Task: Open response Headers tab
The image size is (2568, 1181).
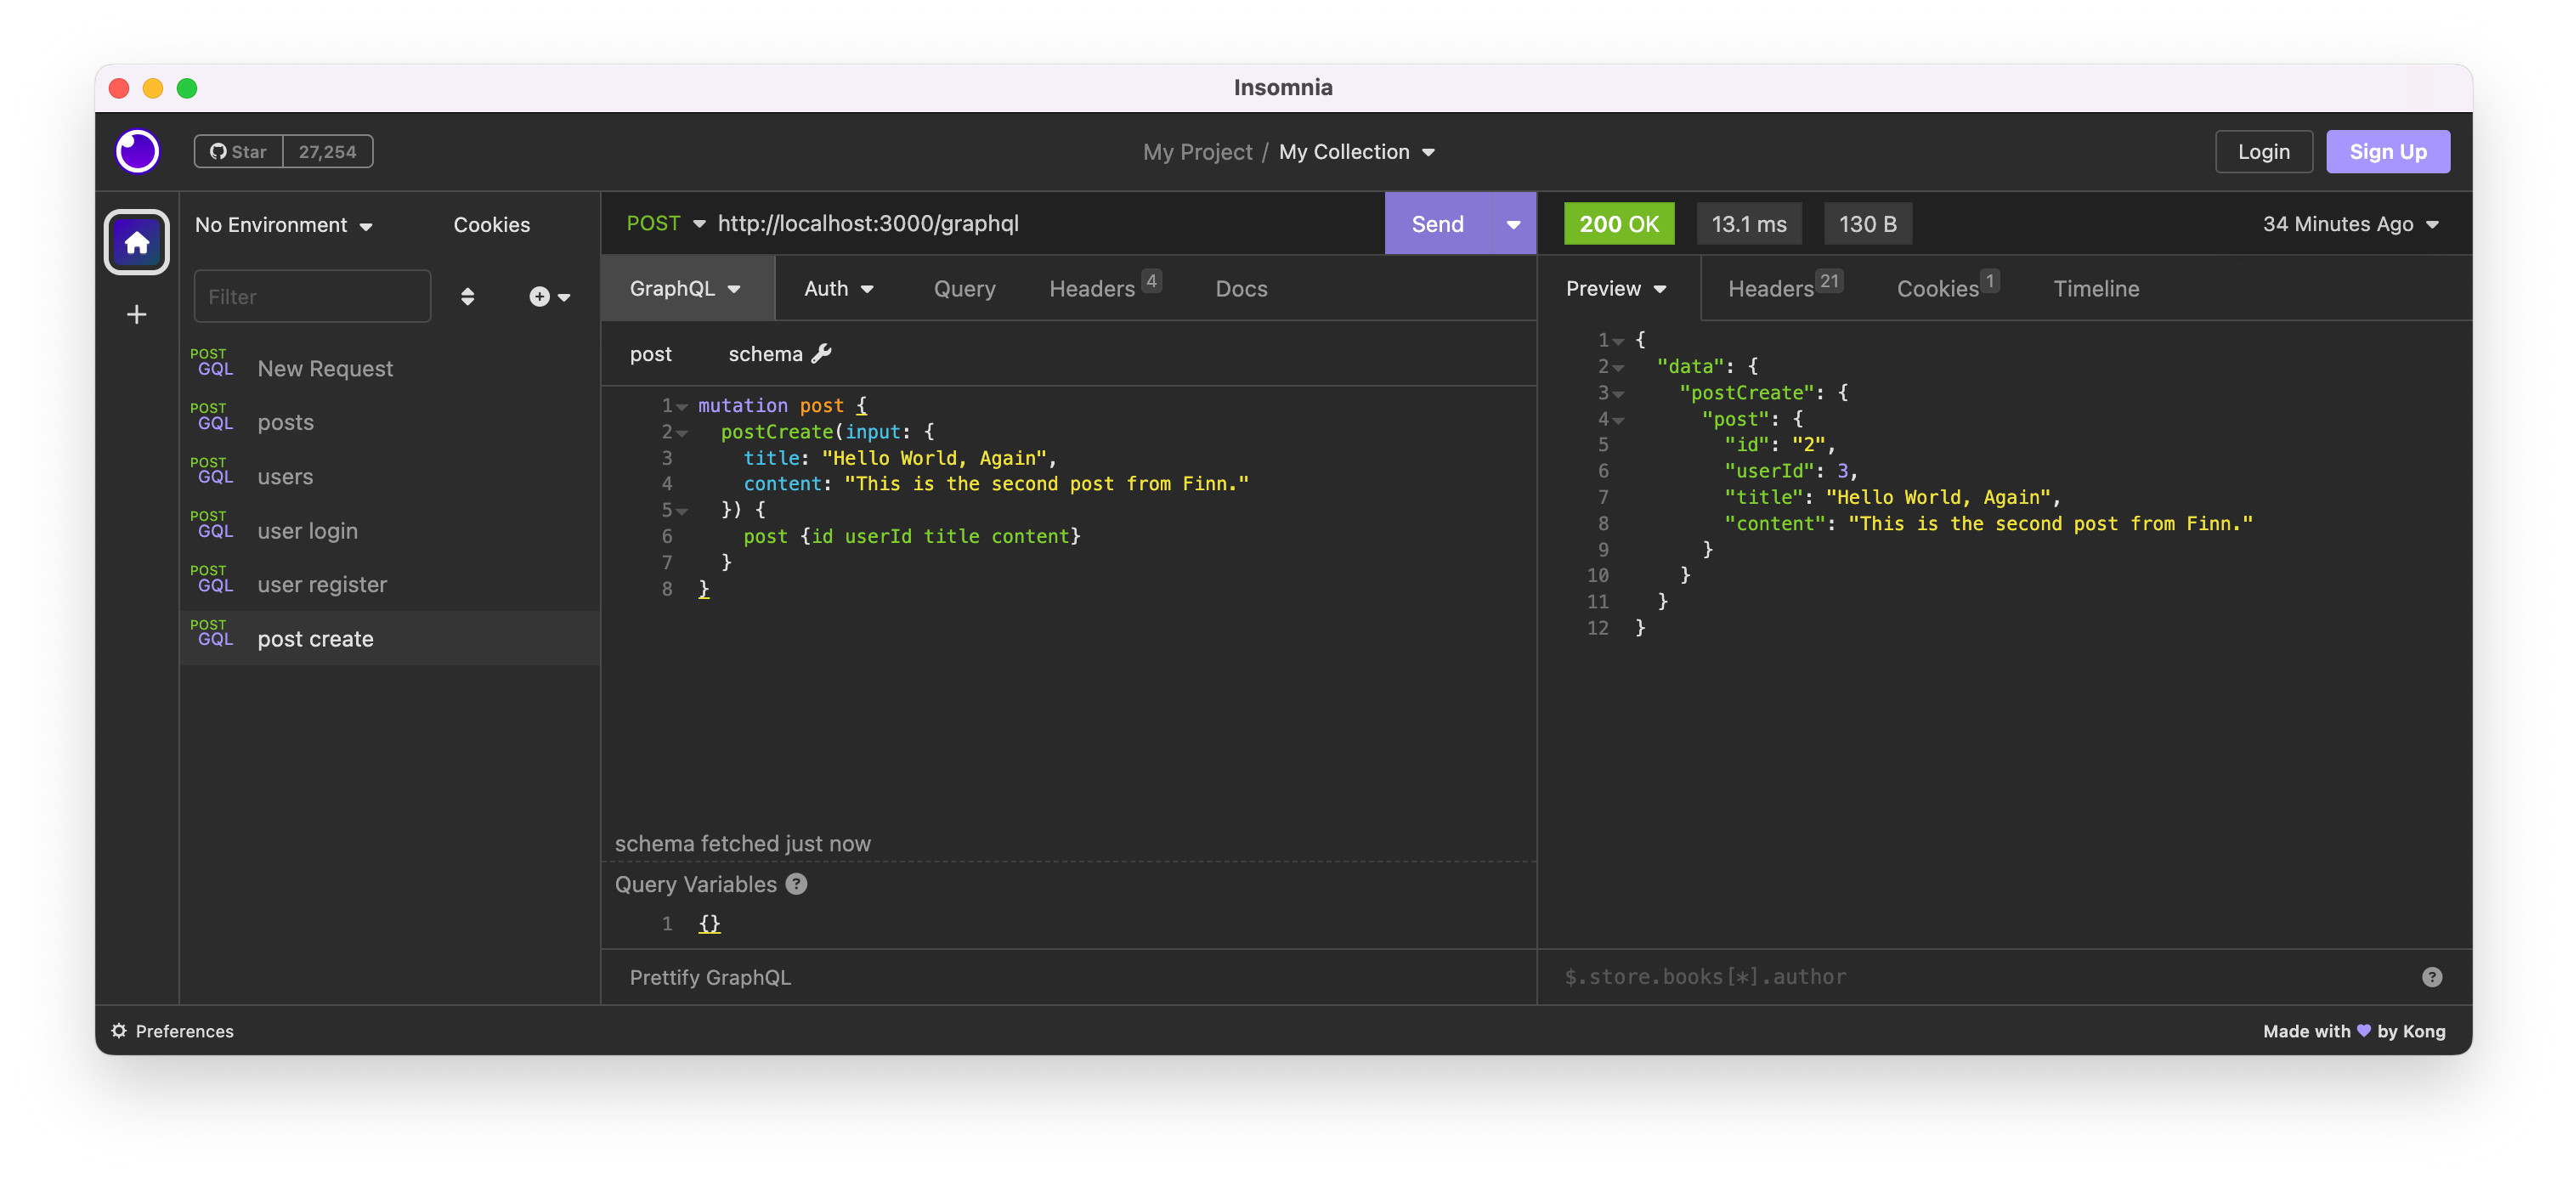Action: 1785,288
